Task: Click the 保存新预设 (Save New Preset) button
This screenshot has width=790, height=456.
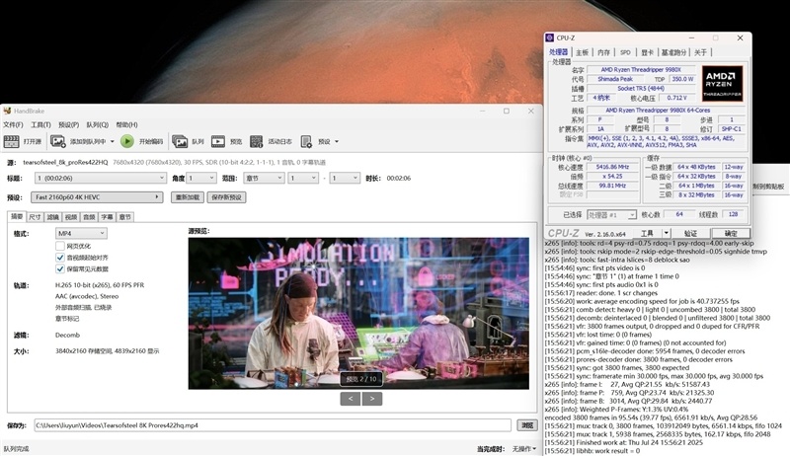Action: click(x=225, y=197)
